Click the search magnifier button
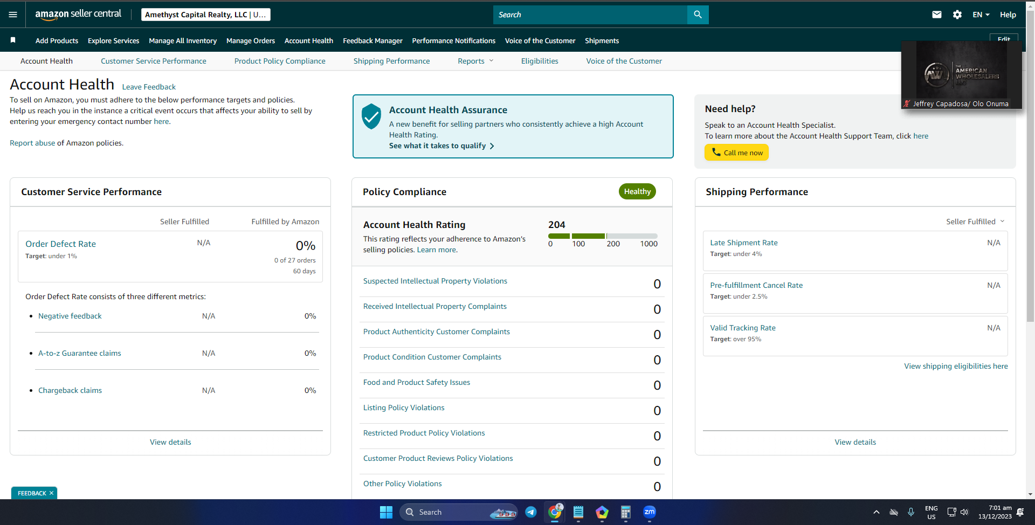 click(698, 15)
